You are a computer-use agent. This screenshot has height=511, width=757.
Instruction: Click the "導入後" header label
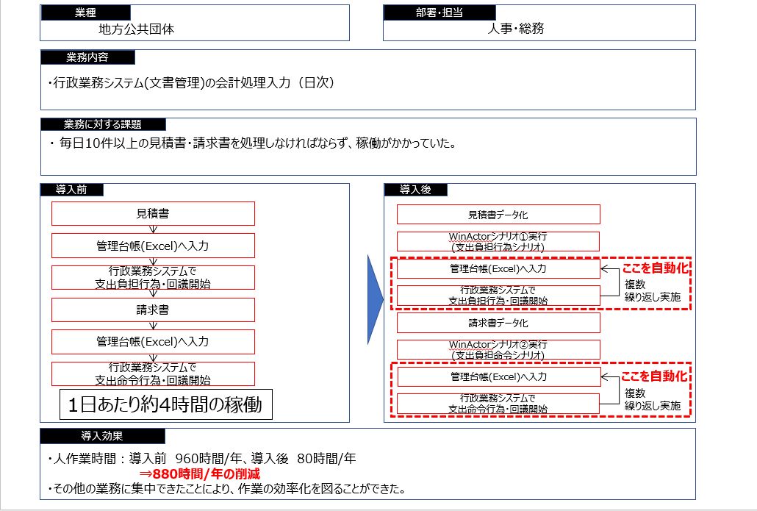click(416, 190)
